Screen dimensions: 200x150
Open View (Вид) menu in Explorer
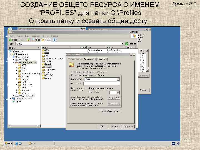point(27,36)
